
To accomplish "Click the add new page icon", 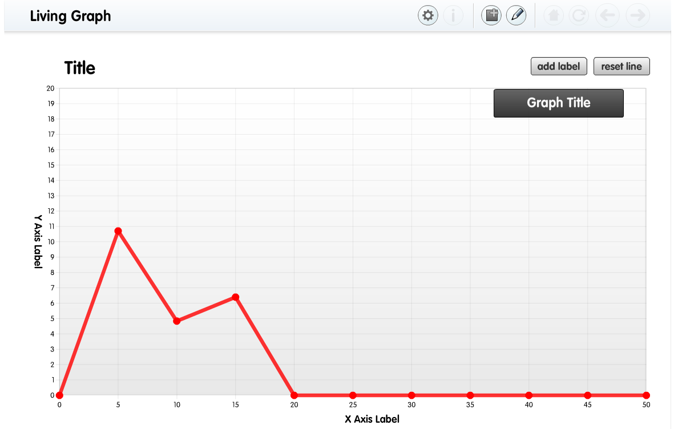I will pos(491,15).
